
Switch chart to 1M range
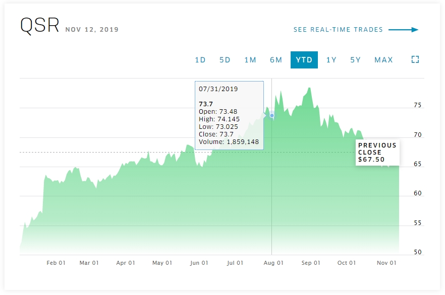coord(250,60)
